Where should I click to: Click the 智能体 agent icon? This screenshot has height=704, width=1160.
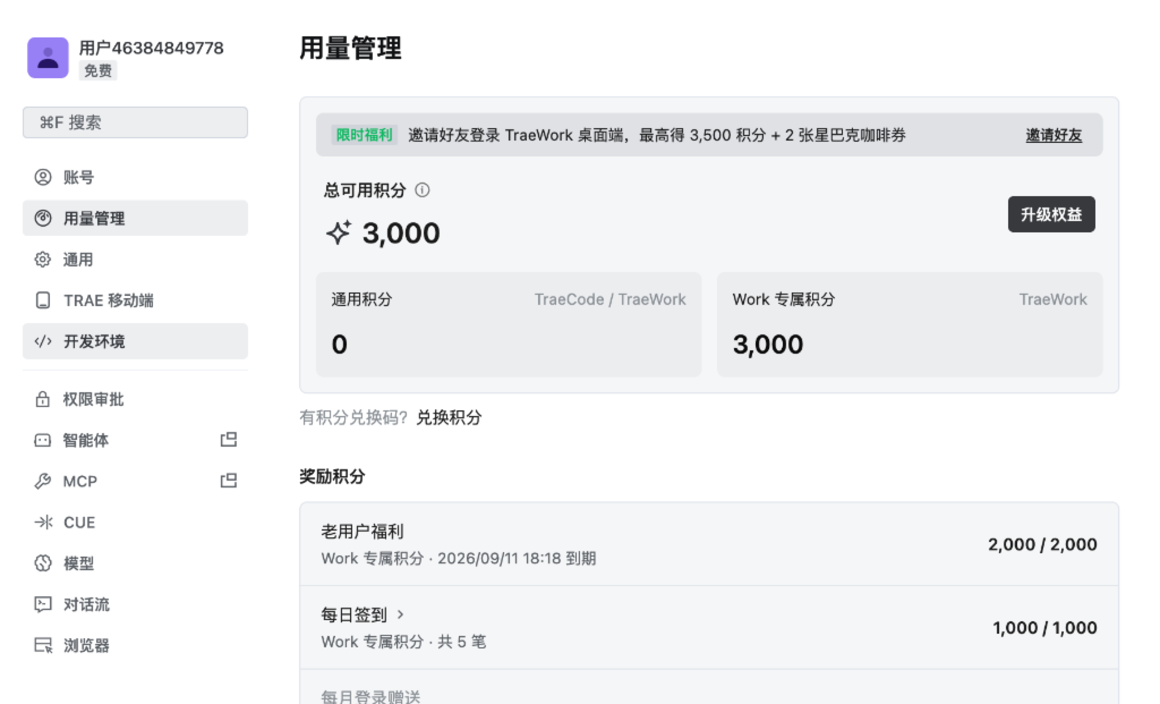pos(43,440)
